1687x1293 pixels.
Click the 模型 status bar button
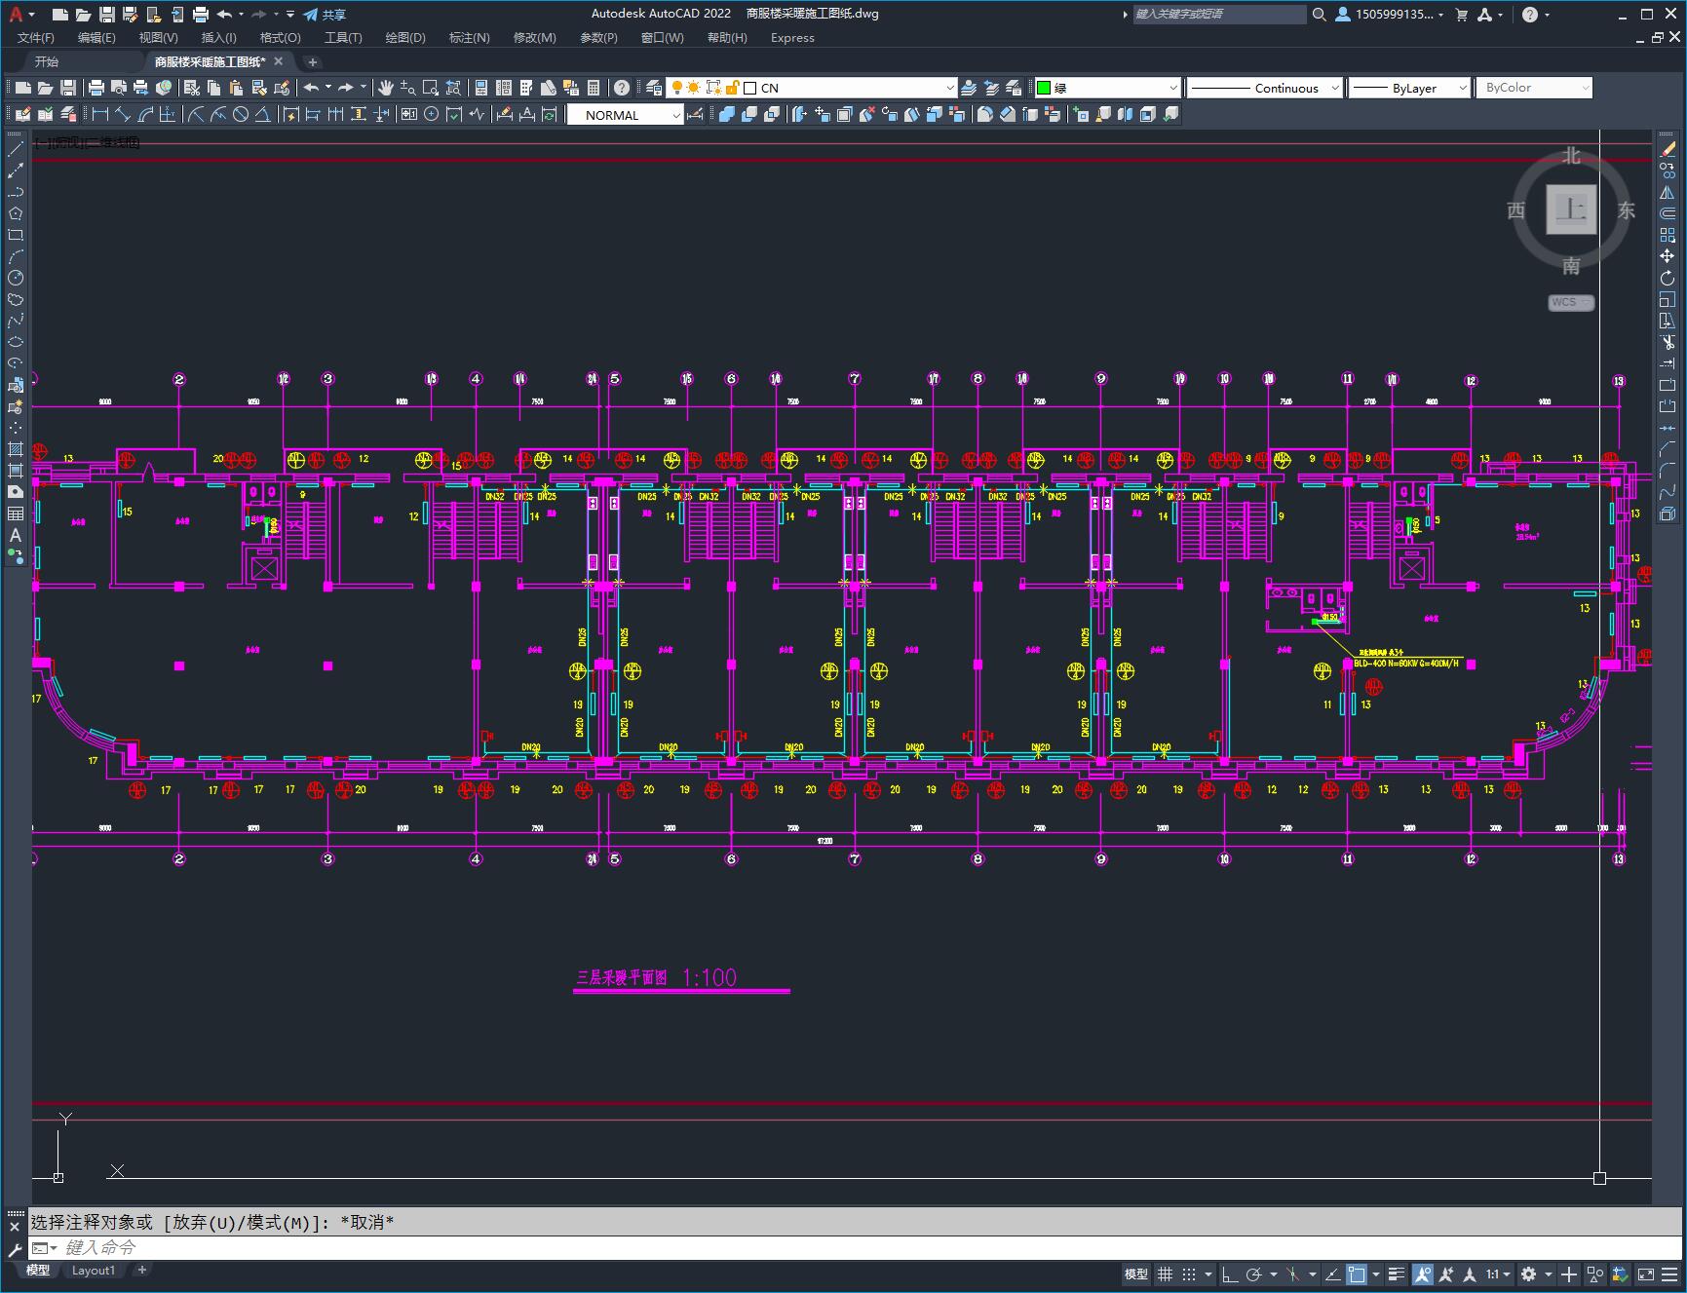[x=1136, y=1274]
